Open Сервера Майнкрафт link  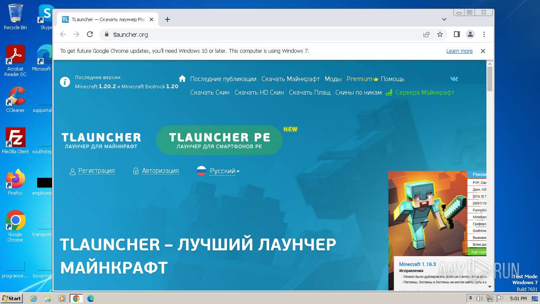(x=420, y=92)
